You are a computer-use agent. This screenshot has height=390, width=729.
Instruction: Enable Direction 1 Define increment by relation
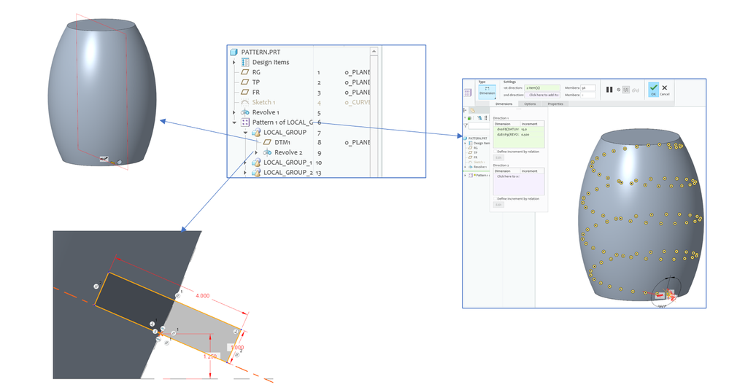coord(495,151)
